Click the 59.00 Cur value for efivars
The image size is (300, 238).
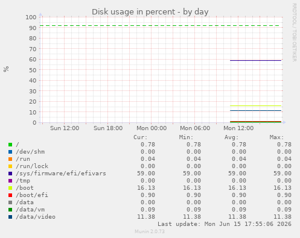(x=146, y=174)
